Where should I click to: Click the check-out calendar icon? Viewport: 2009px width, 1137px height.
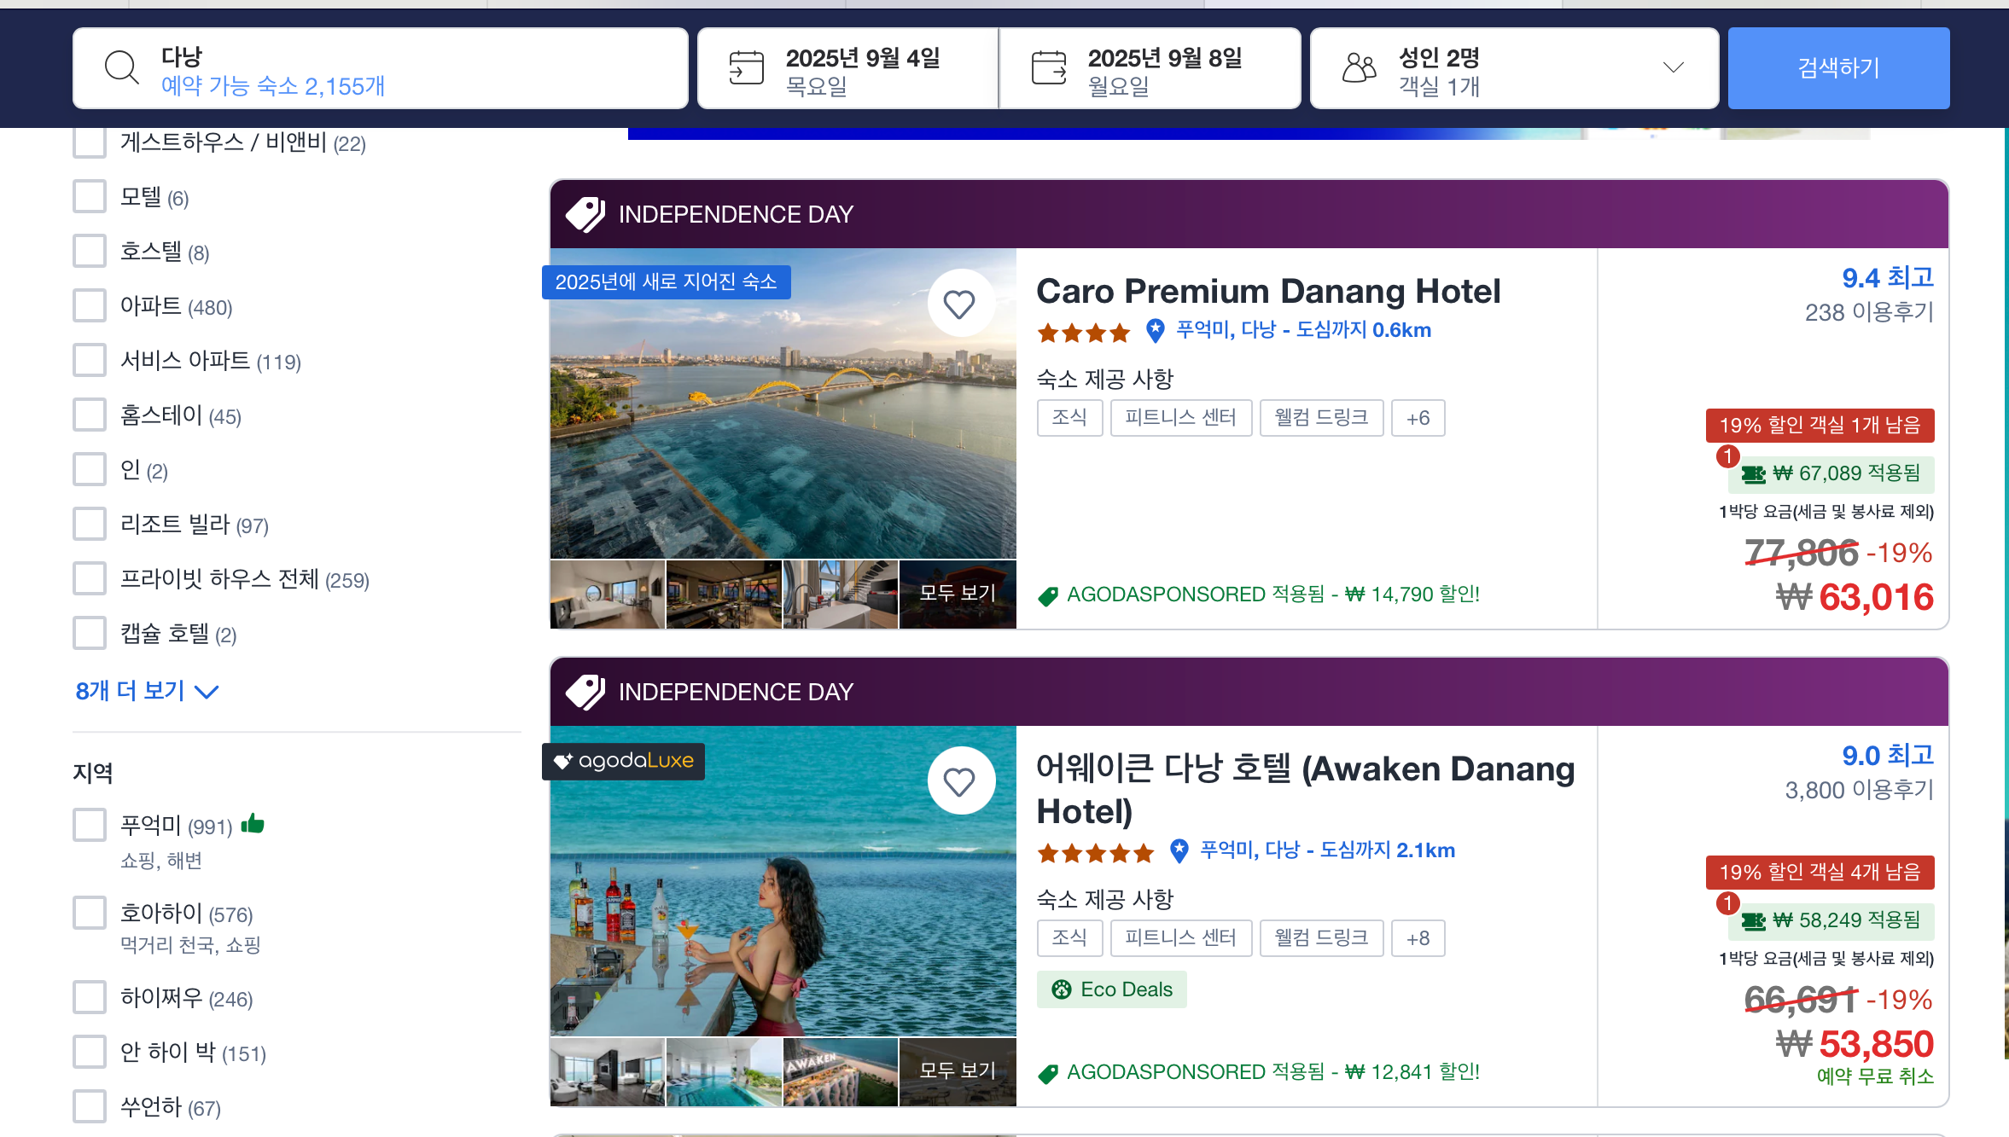click(1048, 68)
